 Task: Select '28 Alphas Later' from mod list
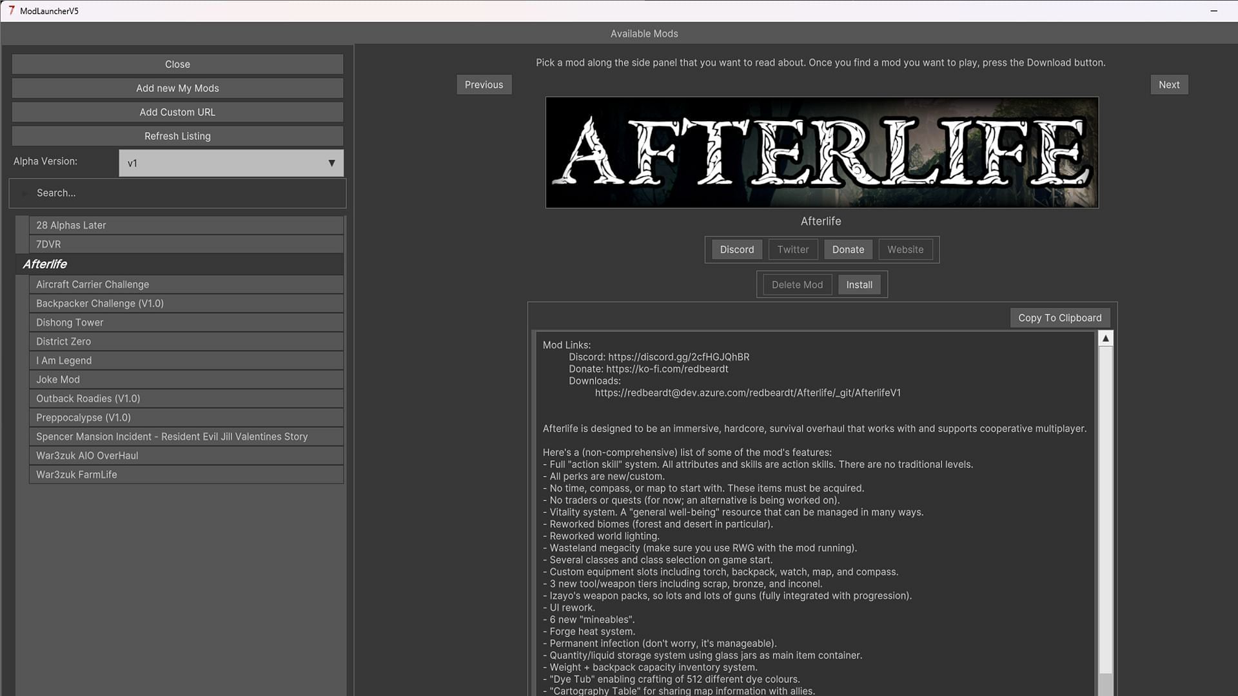(179, 224)
